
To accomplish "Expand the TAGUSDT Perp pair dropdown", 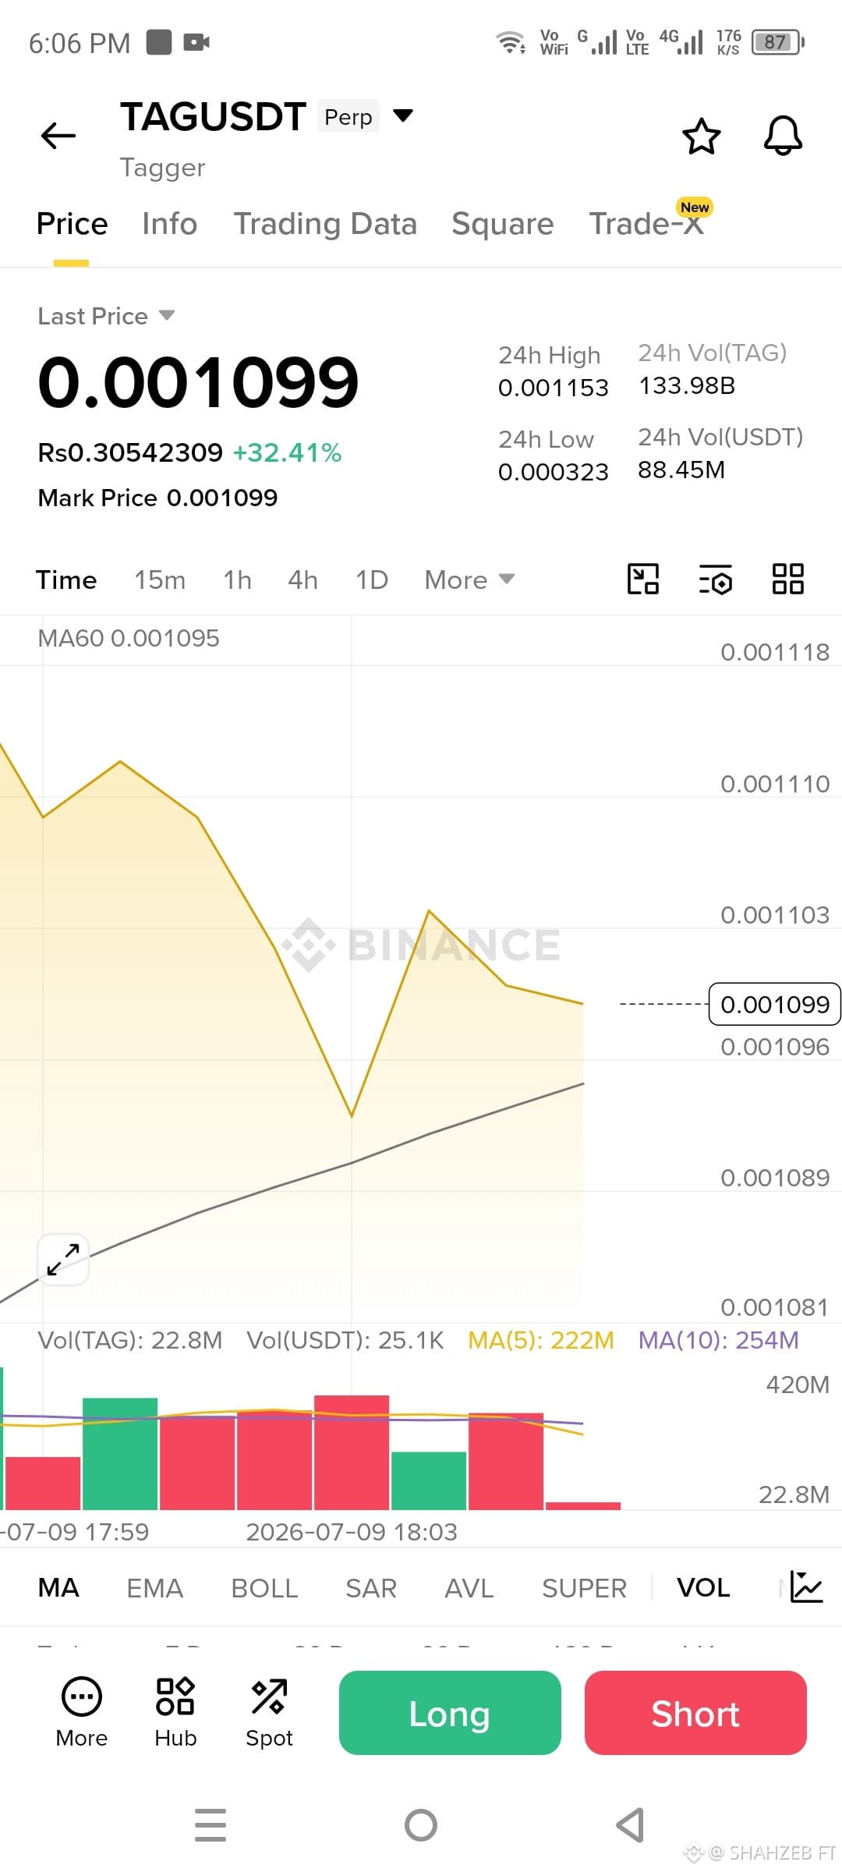I will click(403, 115).
